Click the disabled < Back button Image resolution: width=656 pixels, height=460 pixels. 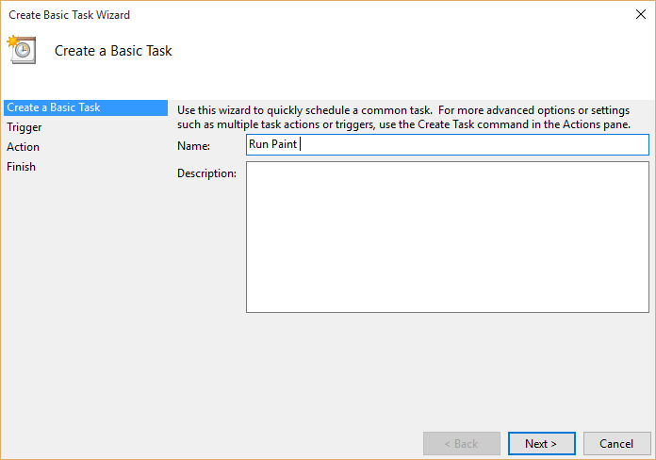coord(462,443)
